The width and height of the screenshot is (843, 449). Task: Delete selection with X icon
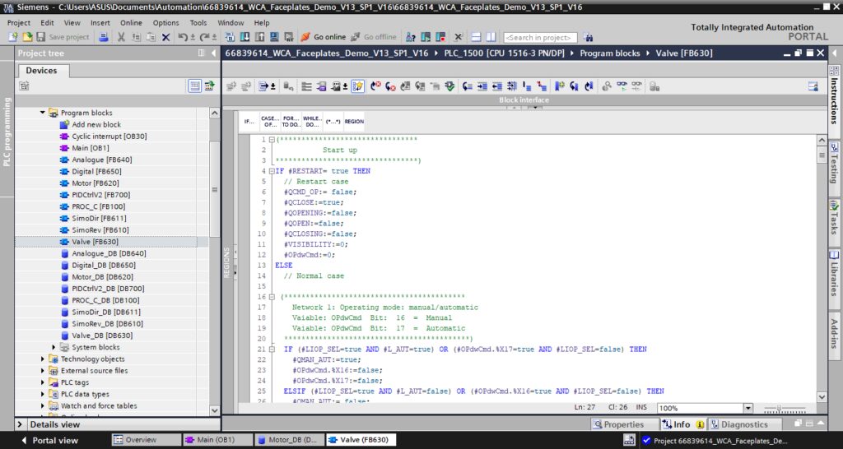coord(165,37)
